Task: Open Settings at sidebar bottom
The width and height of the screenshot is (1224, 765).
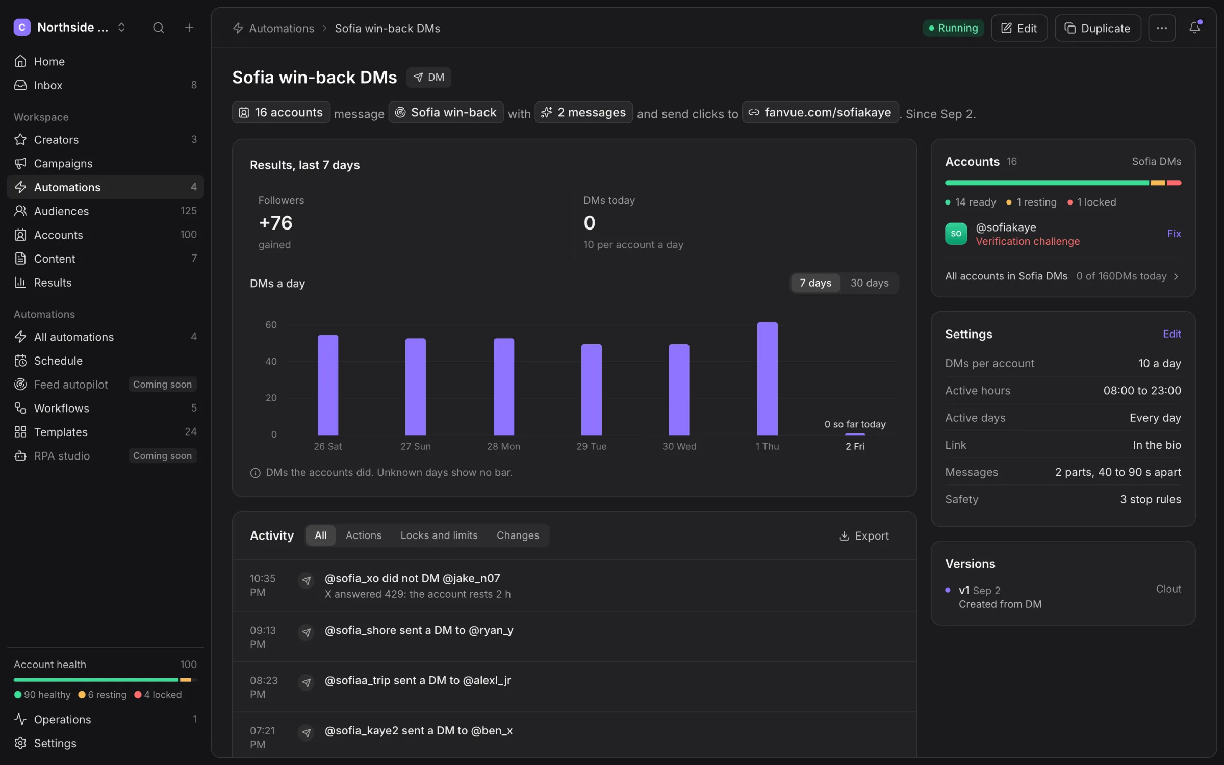Action: [x=105, y=743]
